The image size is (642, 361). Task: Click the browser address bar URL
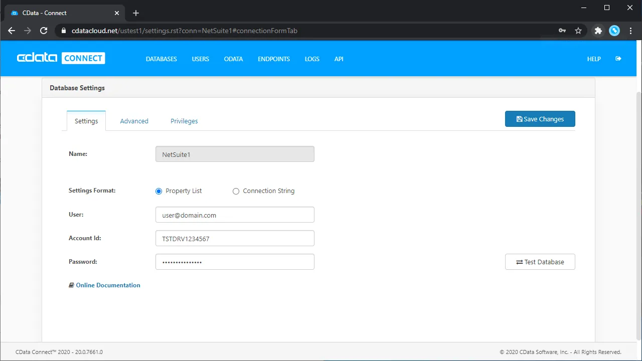(x=185, y=31)
